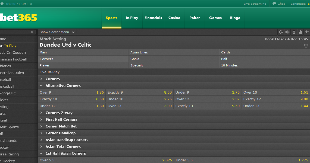Open Horse Racing in sidebar
The image size is (310, 163).
(x=18, y=154)
